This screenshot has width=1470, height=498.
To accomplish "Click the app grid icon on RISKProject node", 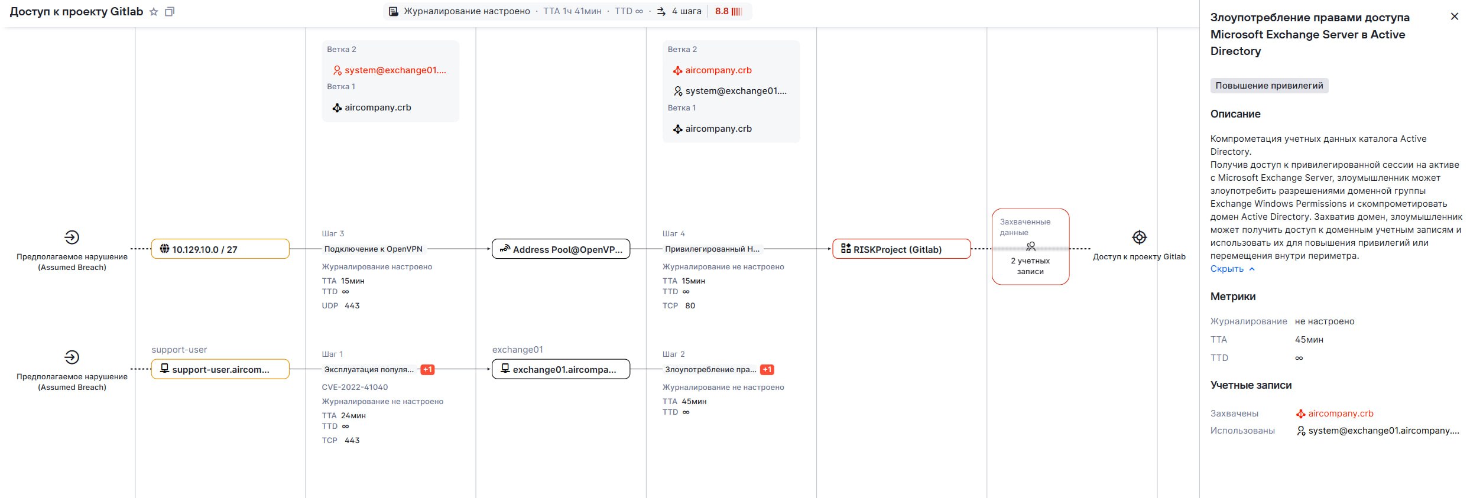I will (846, 249).
